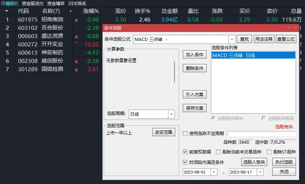Select 全部条件相与 radio button
The height and width of the screenshot is (184, 305).
pos(213,118)
